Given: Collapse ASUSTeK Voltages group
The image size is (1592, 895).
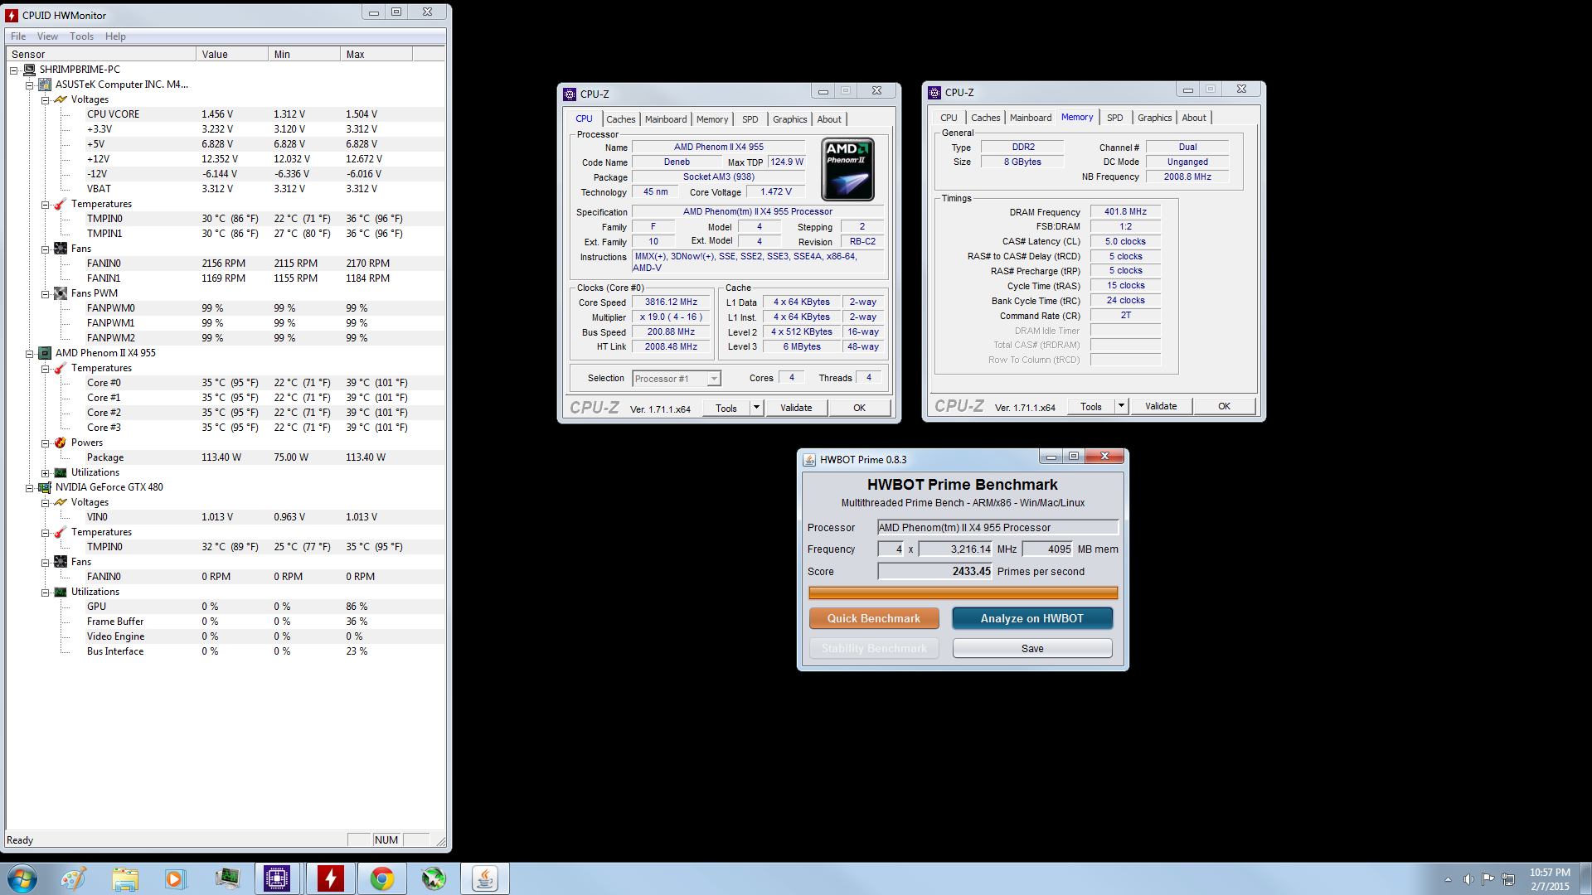Looking at the screenshot, I should [46, 100].
